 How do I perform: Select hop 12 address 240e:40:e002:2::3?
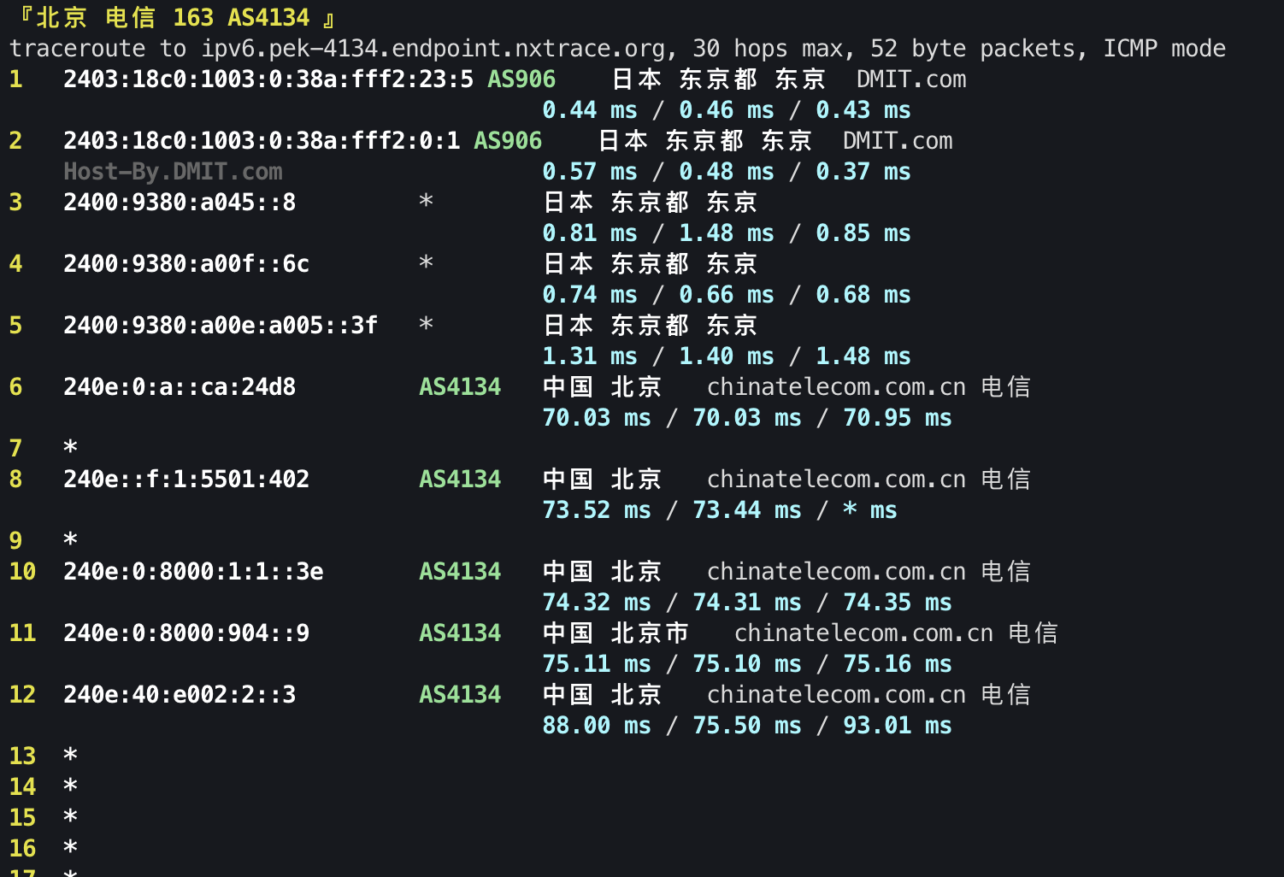tap(179, 694)
